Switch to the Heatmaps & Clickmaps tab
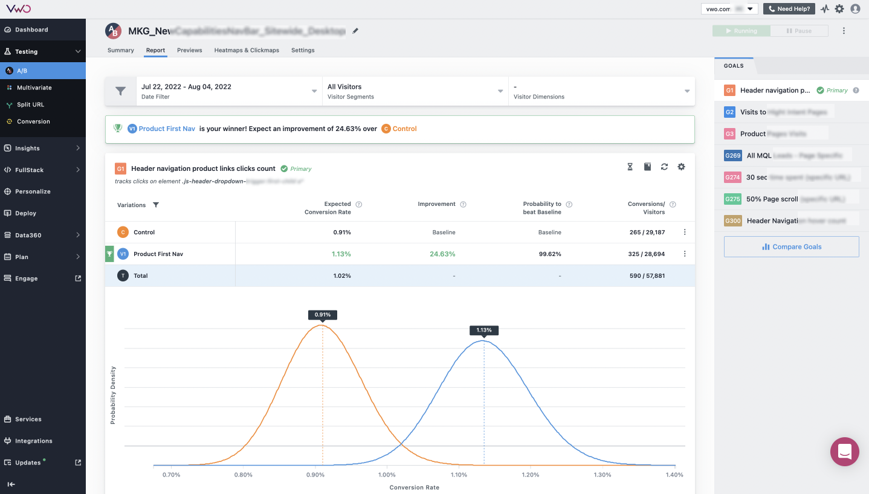Image resolution: width=869 pixels, height=494 pixels. coord(247,50)
